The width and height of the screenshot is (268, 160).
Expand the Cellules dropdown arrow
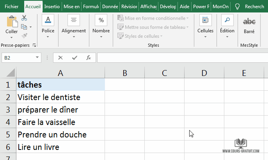pos(206,37)
